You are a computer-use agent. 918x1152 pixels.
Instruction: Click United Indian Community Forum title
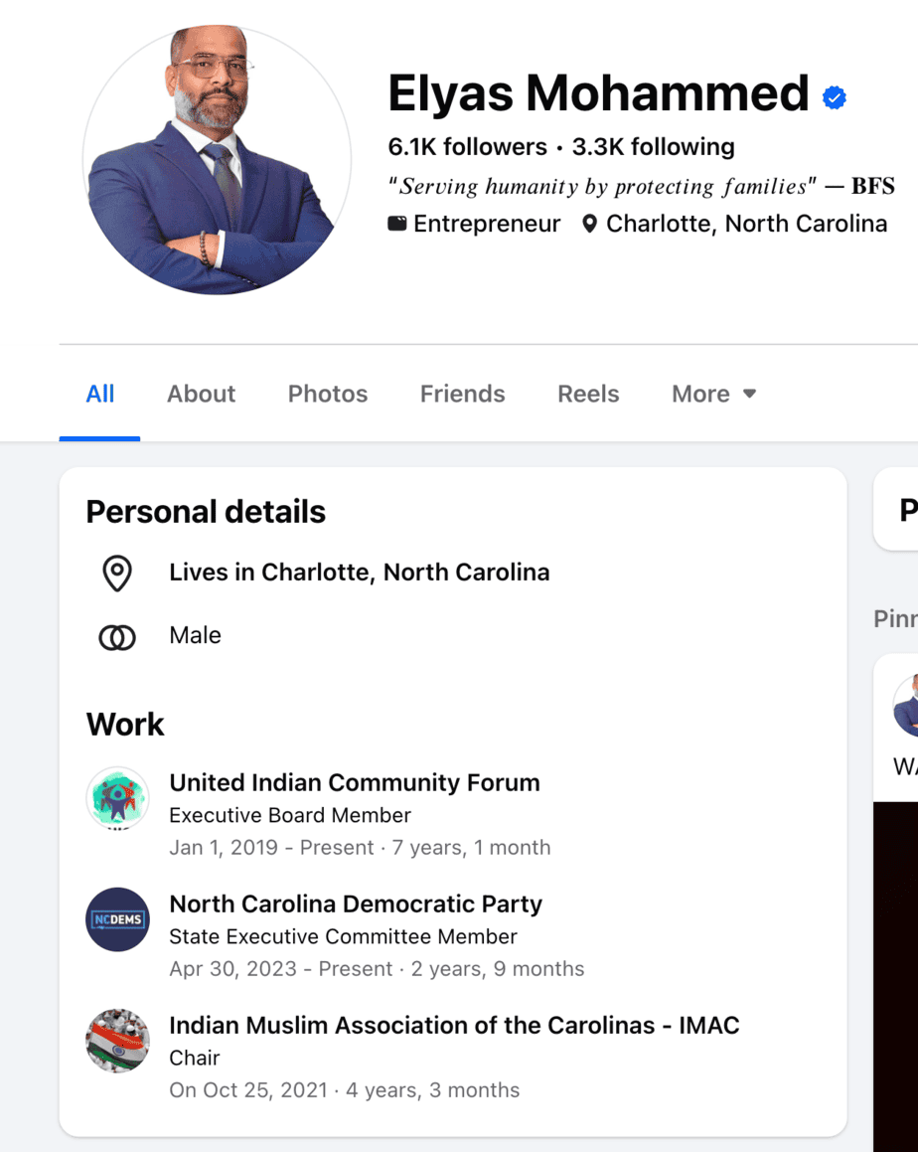355,783
